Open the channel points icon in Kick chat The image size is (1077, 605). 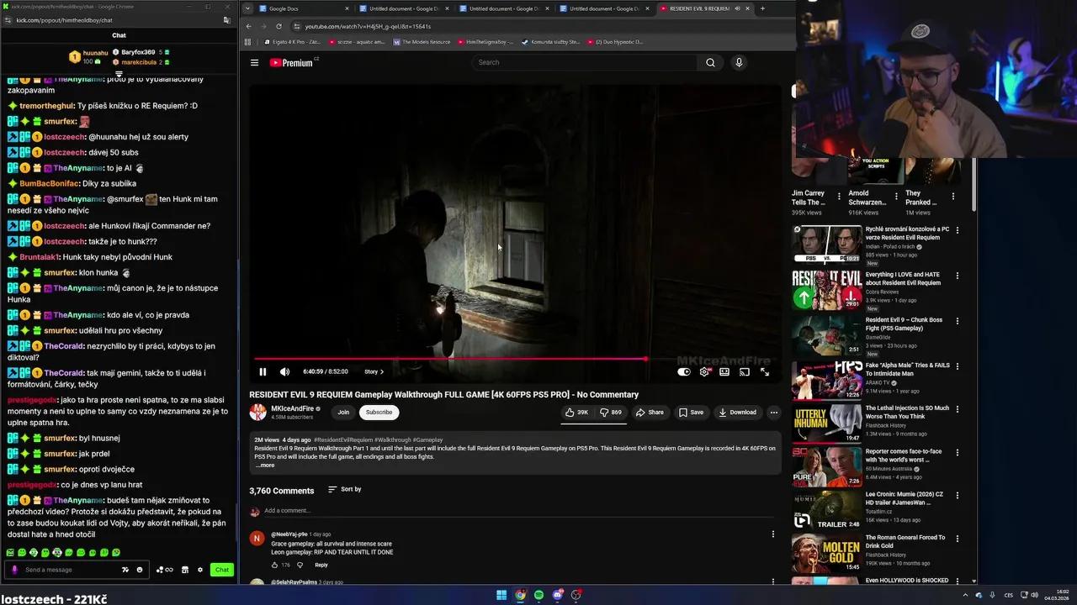tap(164, 570)
